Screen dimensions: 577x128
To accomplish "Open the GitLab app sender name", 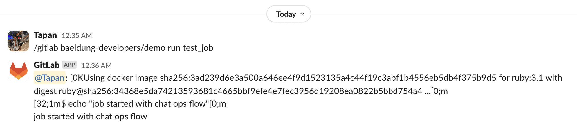I will (x=46, y=65).
